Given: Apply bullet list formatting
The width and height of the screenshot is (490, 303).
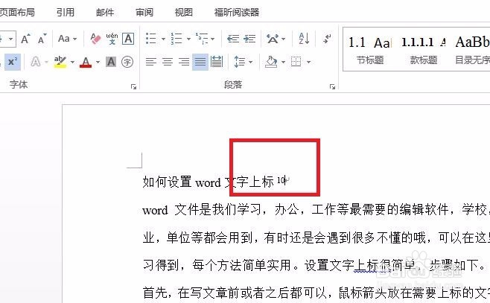Looking at the screenshot, I should click(151, 39).
